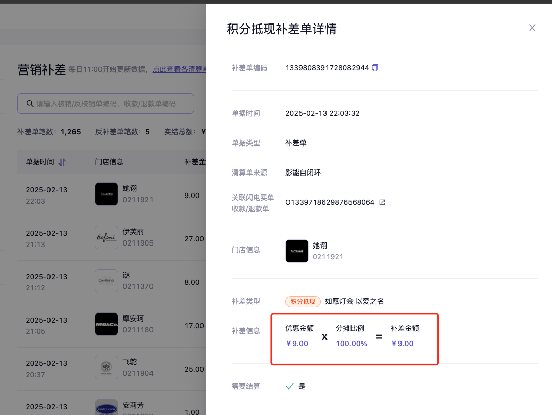Click the 伊芙丽 store logo
The image size is (552, 415).
pyautogui.click(x=106, y=237)
